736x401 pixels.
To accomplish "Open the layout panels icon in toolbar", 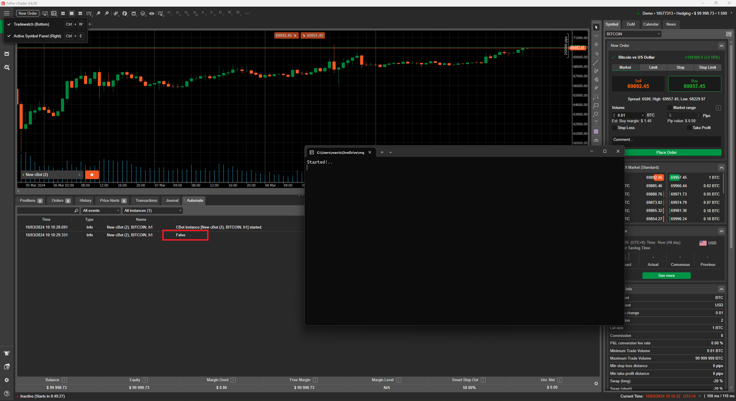I will click(x=54, y=13).
